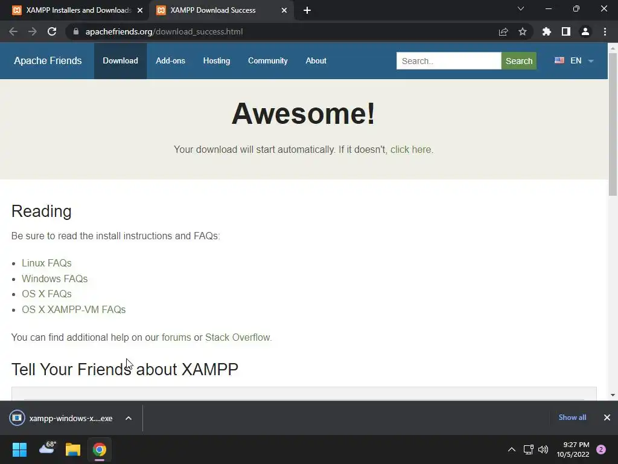Open File Explorer from taskbar
Viewport: 618px width, 464px height.
tap(73, 449)
